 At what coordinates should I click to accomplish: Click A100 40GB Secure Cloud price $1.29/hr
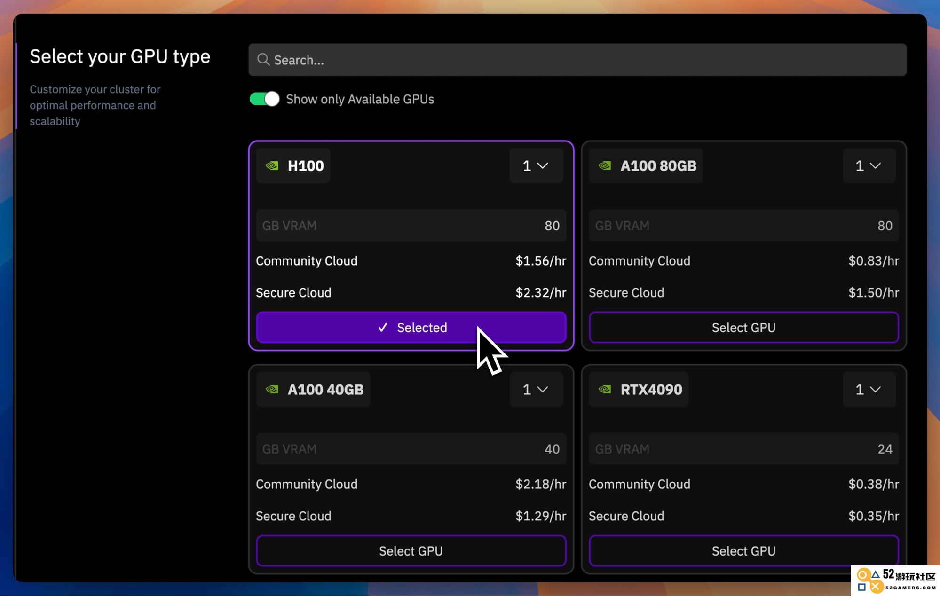coord(541,516)
